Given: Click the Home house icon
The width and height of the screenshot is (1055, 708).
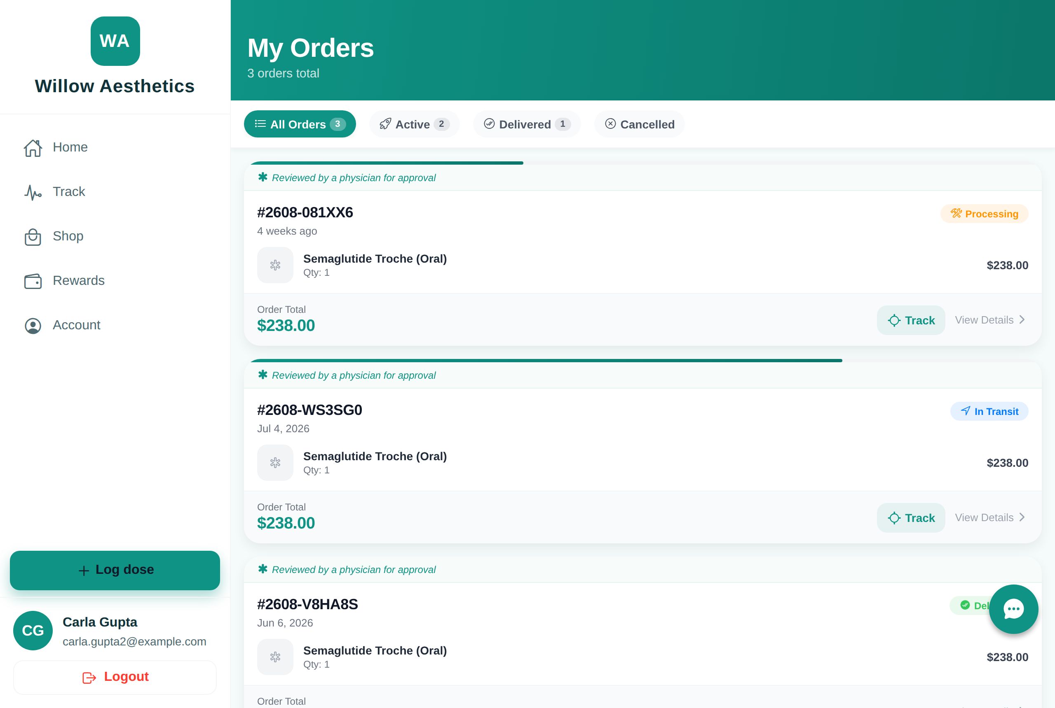Looking at the screenshot, I should (33, 148).
